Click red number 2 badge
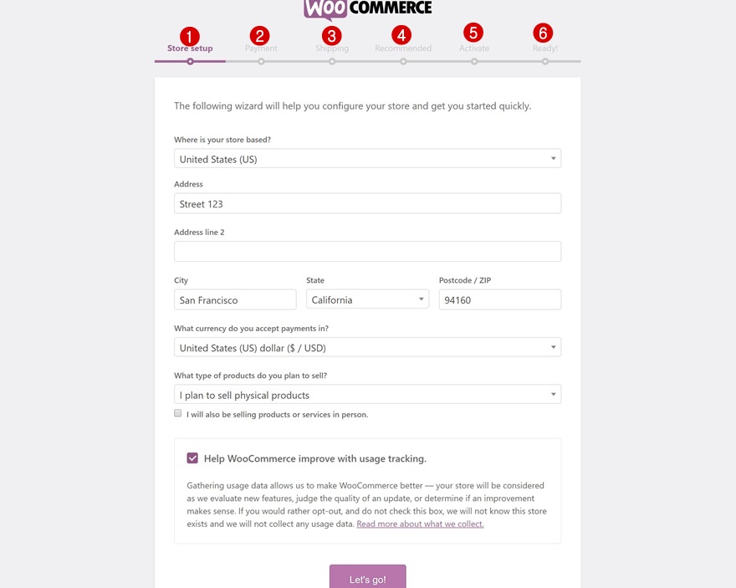Viewport: 736px width, 588px height. tap(260, 35)
